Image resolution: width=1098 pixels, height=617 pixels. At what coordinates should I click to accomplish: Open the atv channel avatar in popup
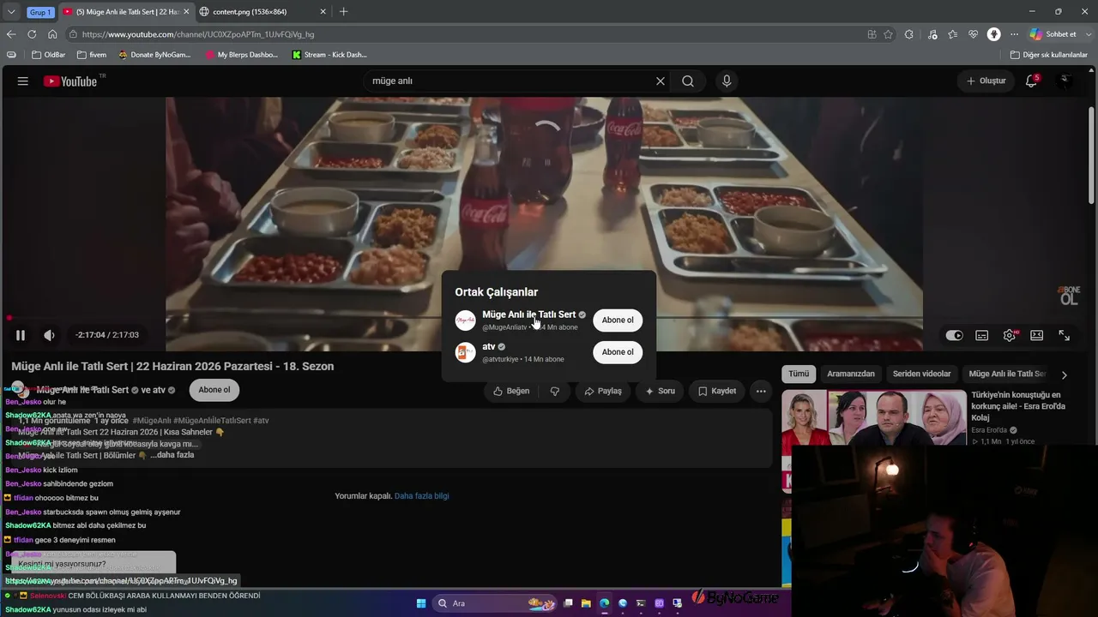click(465, 352)
